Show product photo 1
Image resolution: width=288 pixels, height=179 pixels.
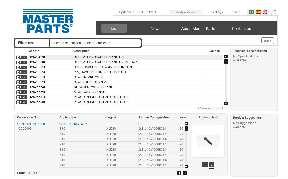205,165
